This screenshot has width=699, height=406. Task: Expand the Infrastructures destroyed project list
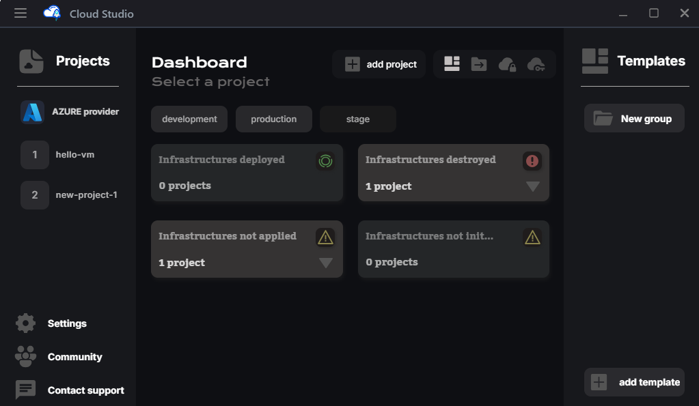point(533,186)
